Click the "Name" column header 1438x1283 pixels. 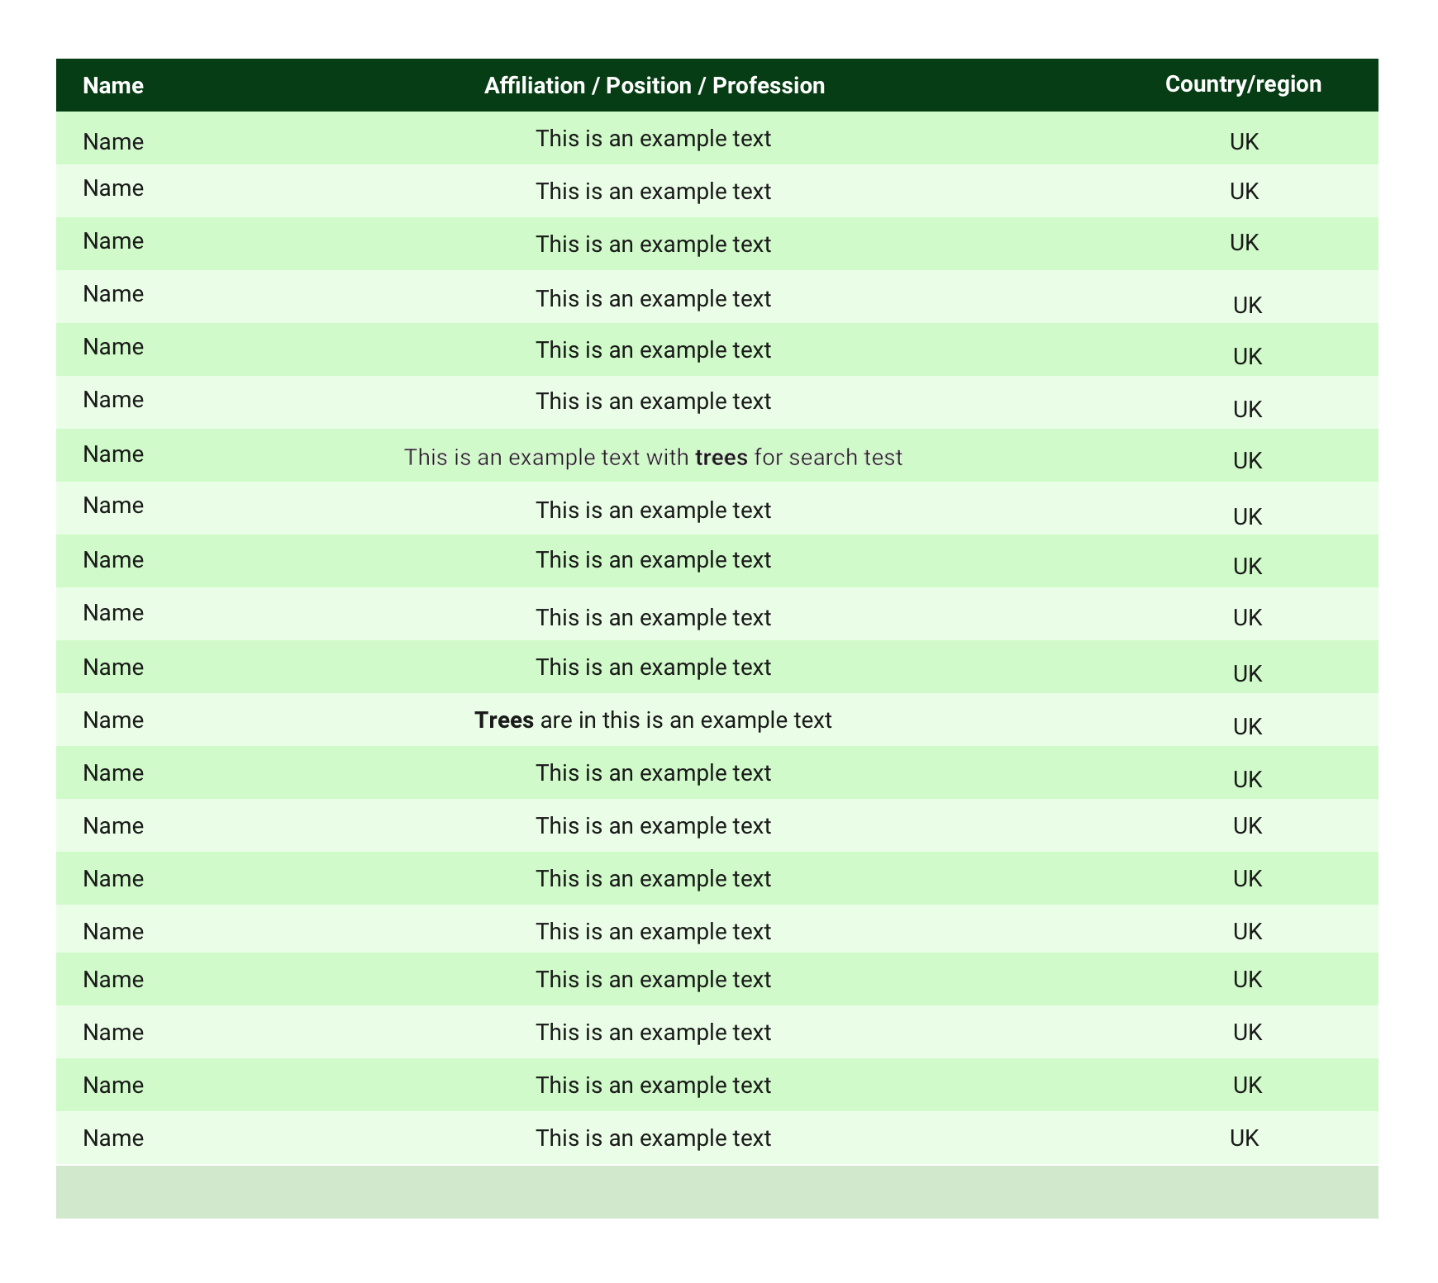(x=113, y=86)
